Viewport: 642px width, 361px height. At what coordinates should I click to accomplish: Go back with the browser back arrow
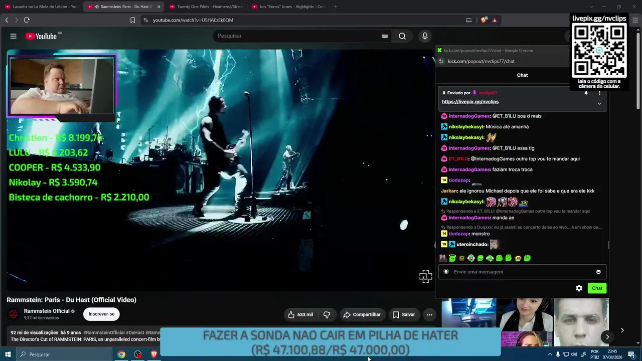(7, 20)
